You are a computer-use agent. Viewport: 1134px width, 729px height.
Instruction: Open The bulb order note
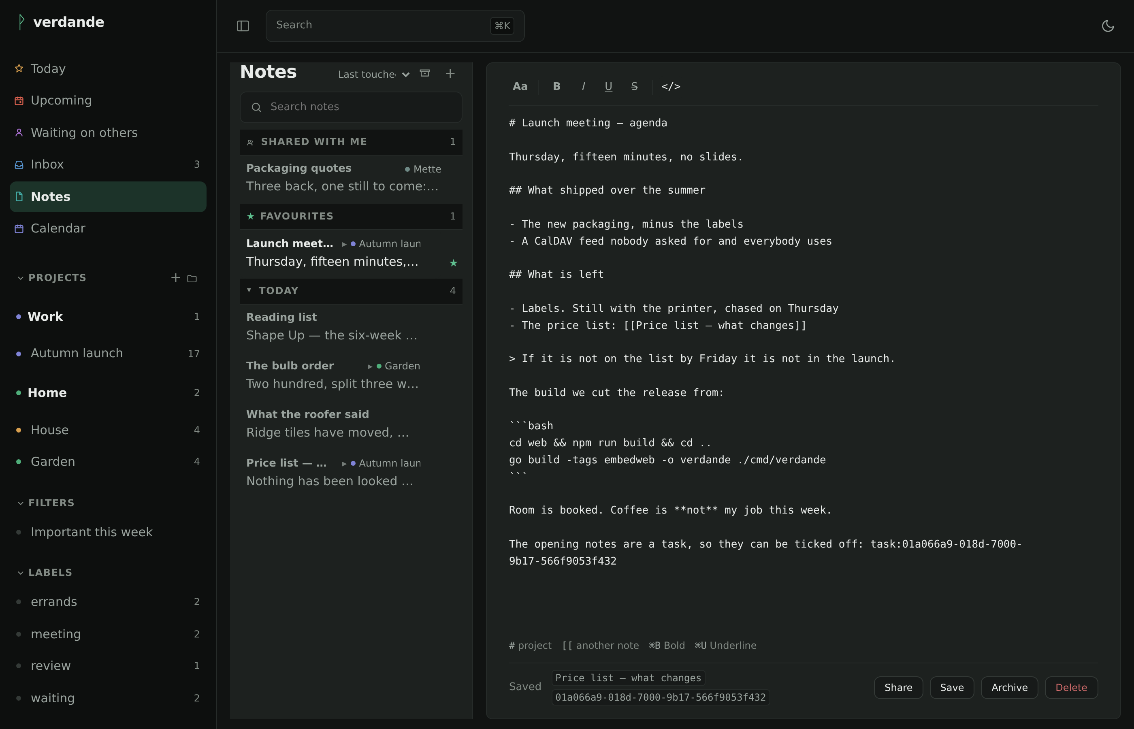click(x=351, y=375)
